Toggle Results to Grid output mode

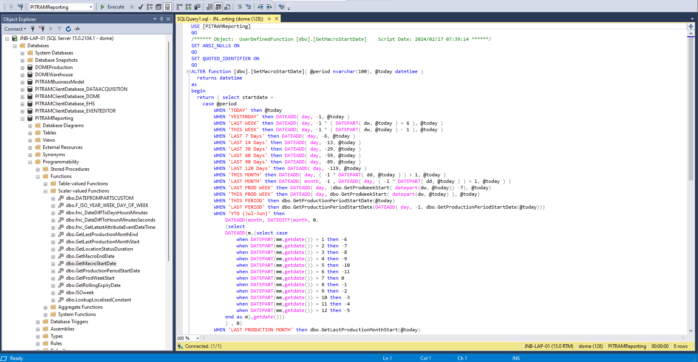point(218,7)
